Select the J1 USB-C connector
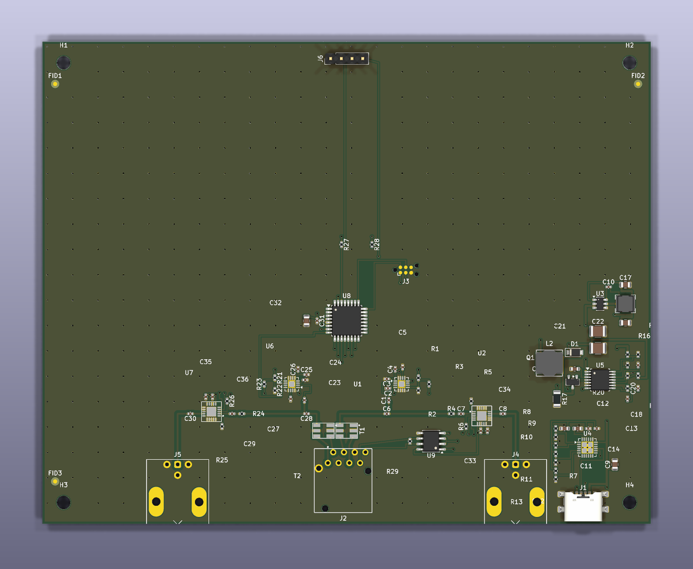This screenshot has height=569, width=693. [x=583, y=506]
